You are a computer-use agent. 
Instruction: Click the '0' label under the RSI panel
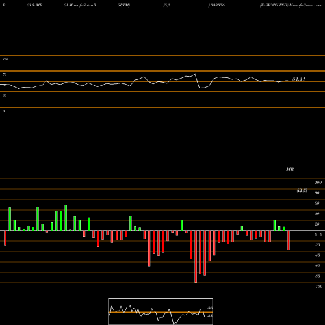[x=3, y=111]
